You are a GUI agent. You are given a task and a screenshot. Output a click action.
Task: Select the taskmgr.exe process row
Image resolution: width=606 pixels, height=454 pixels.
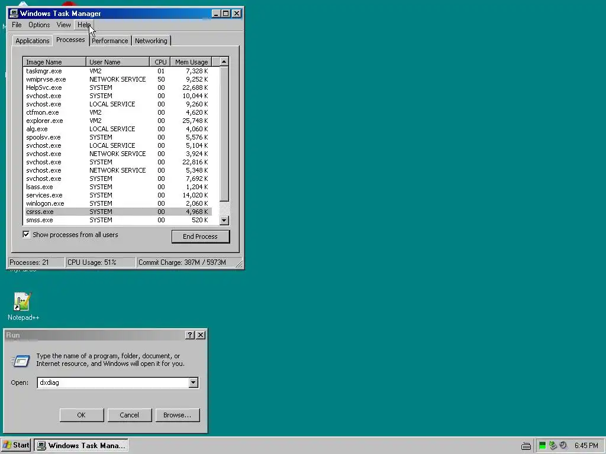click(118, 71)
